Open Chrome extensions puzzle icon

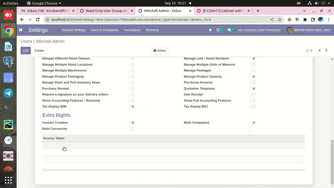click(x=305, y=20)
